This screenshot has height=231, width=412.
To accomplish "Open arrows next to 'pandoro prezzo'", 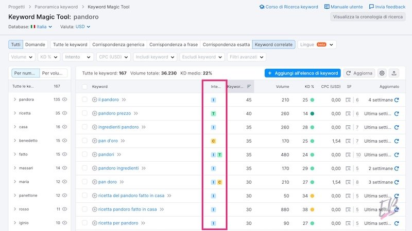I will click(136, 113).
